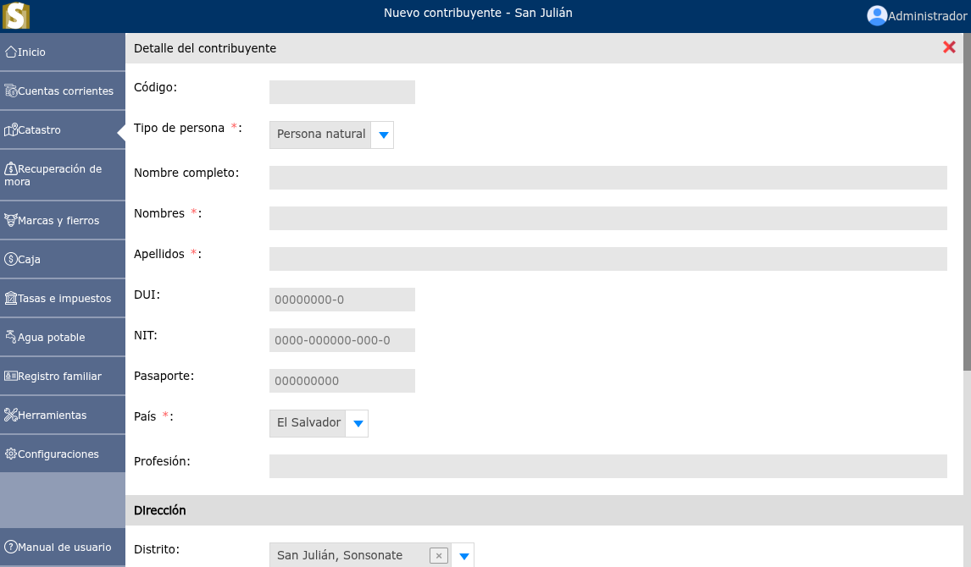Go to Configuraciones menu item

pyautogui.click(x=58, y=454)
